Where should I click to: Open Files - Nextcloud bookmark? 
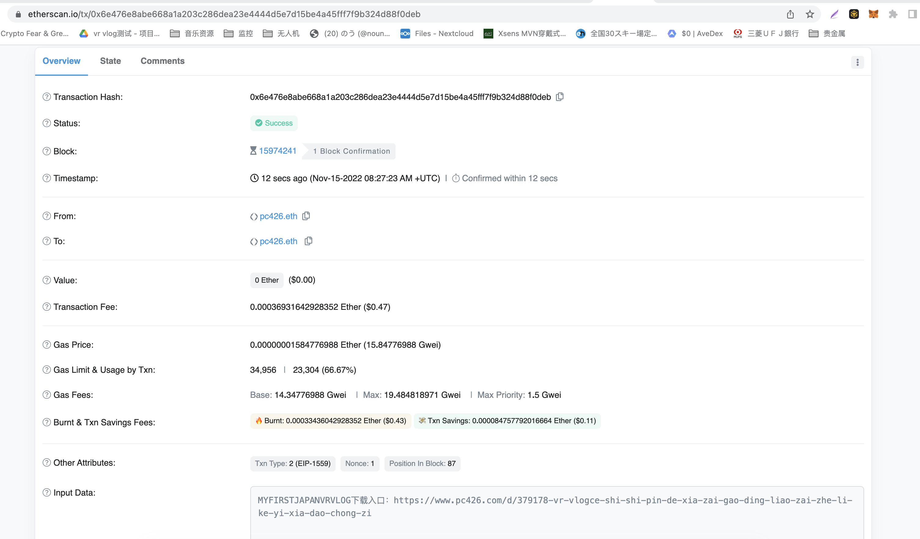437,34
